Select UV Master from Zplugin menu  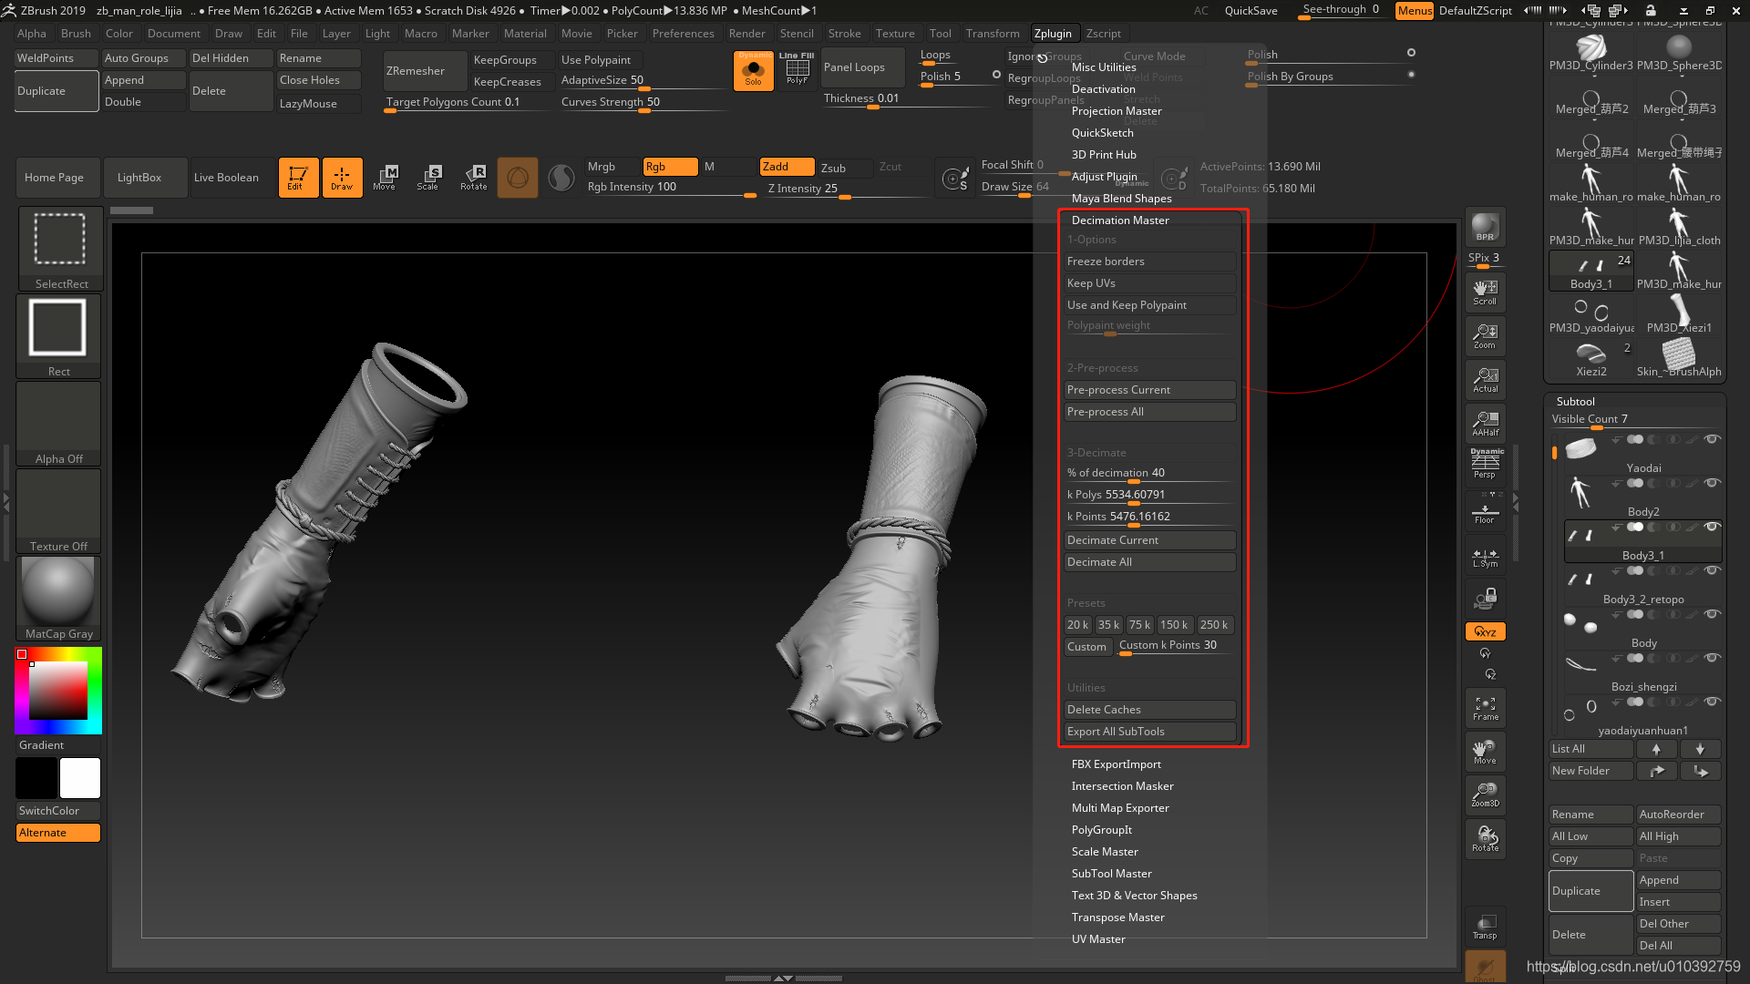(x=1097, y=938)
